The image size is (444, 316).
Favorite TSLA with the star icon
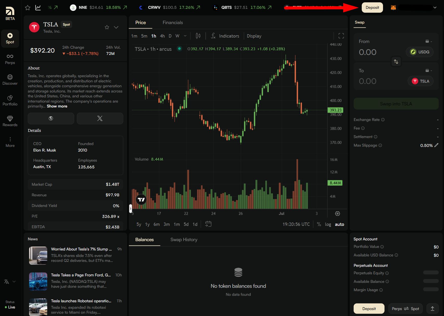(107, 27)
